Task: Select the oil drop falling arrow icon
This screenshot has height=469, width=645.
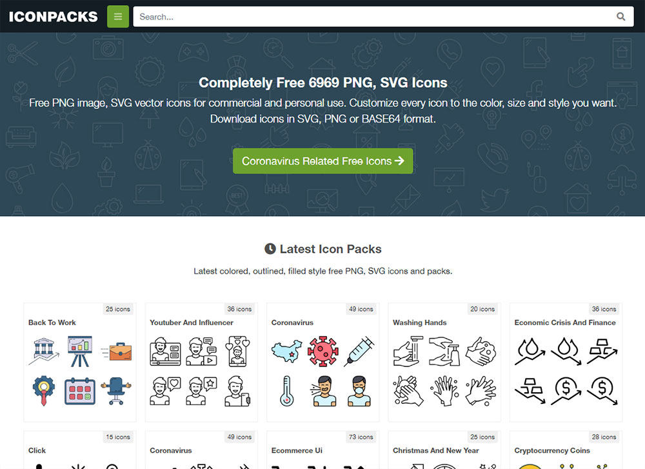Action: (x=566, y=352)
